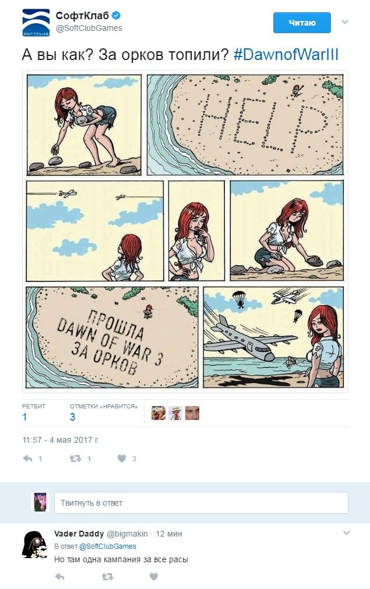Screen dimensions: 370x589
Task: Click the СофтКлаб display name
Action: pyautogui.click(x=82, y=15)
